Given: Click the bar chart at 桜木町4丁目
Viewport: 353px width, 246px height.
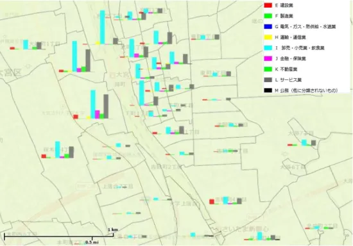Looking at the screenshot, I should (x=58, y=150).
